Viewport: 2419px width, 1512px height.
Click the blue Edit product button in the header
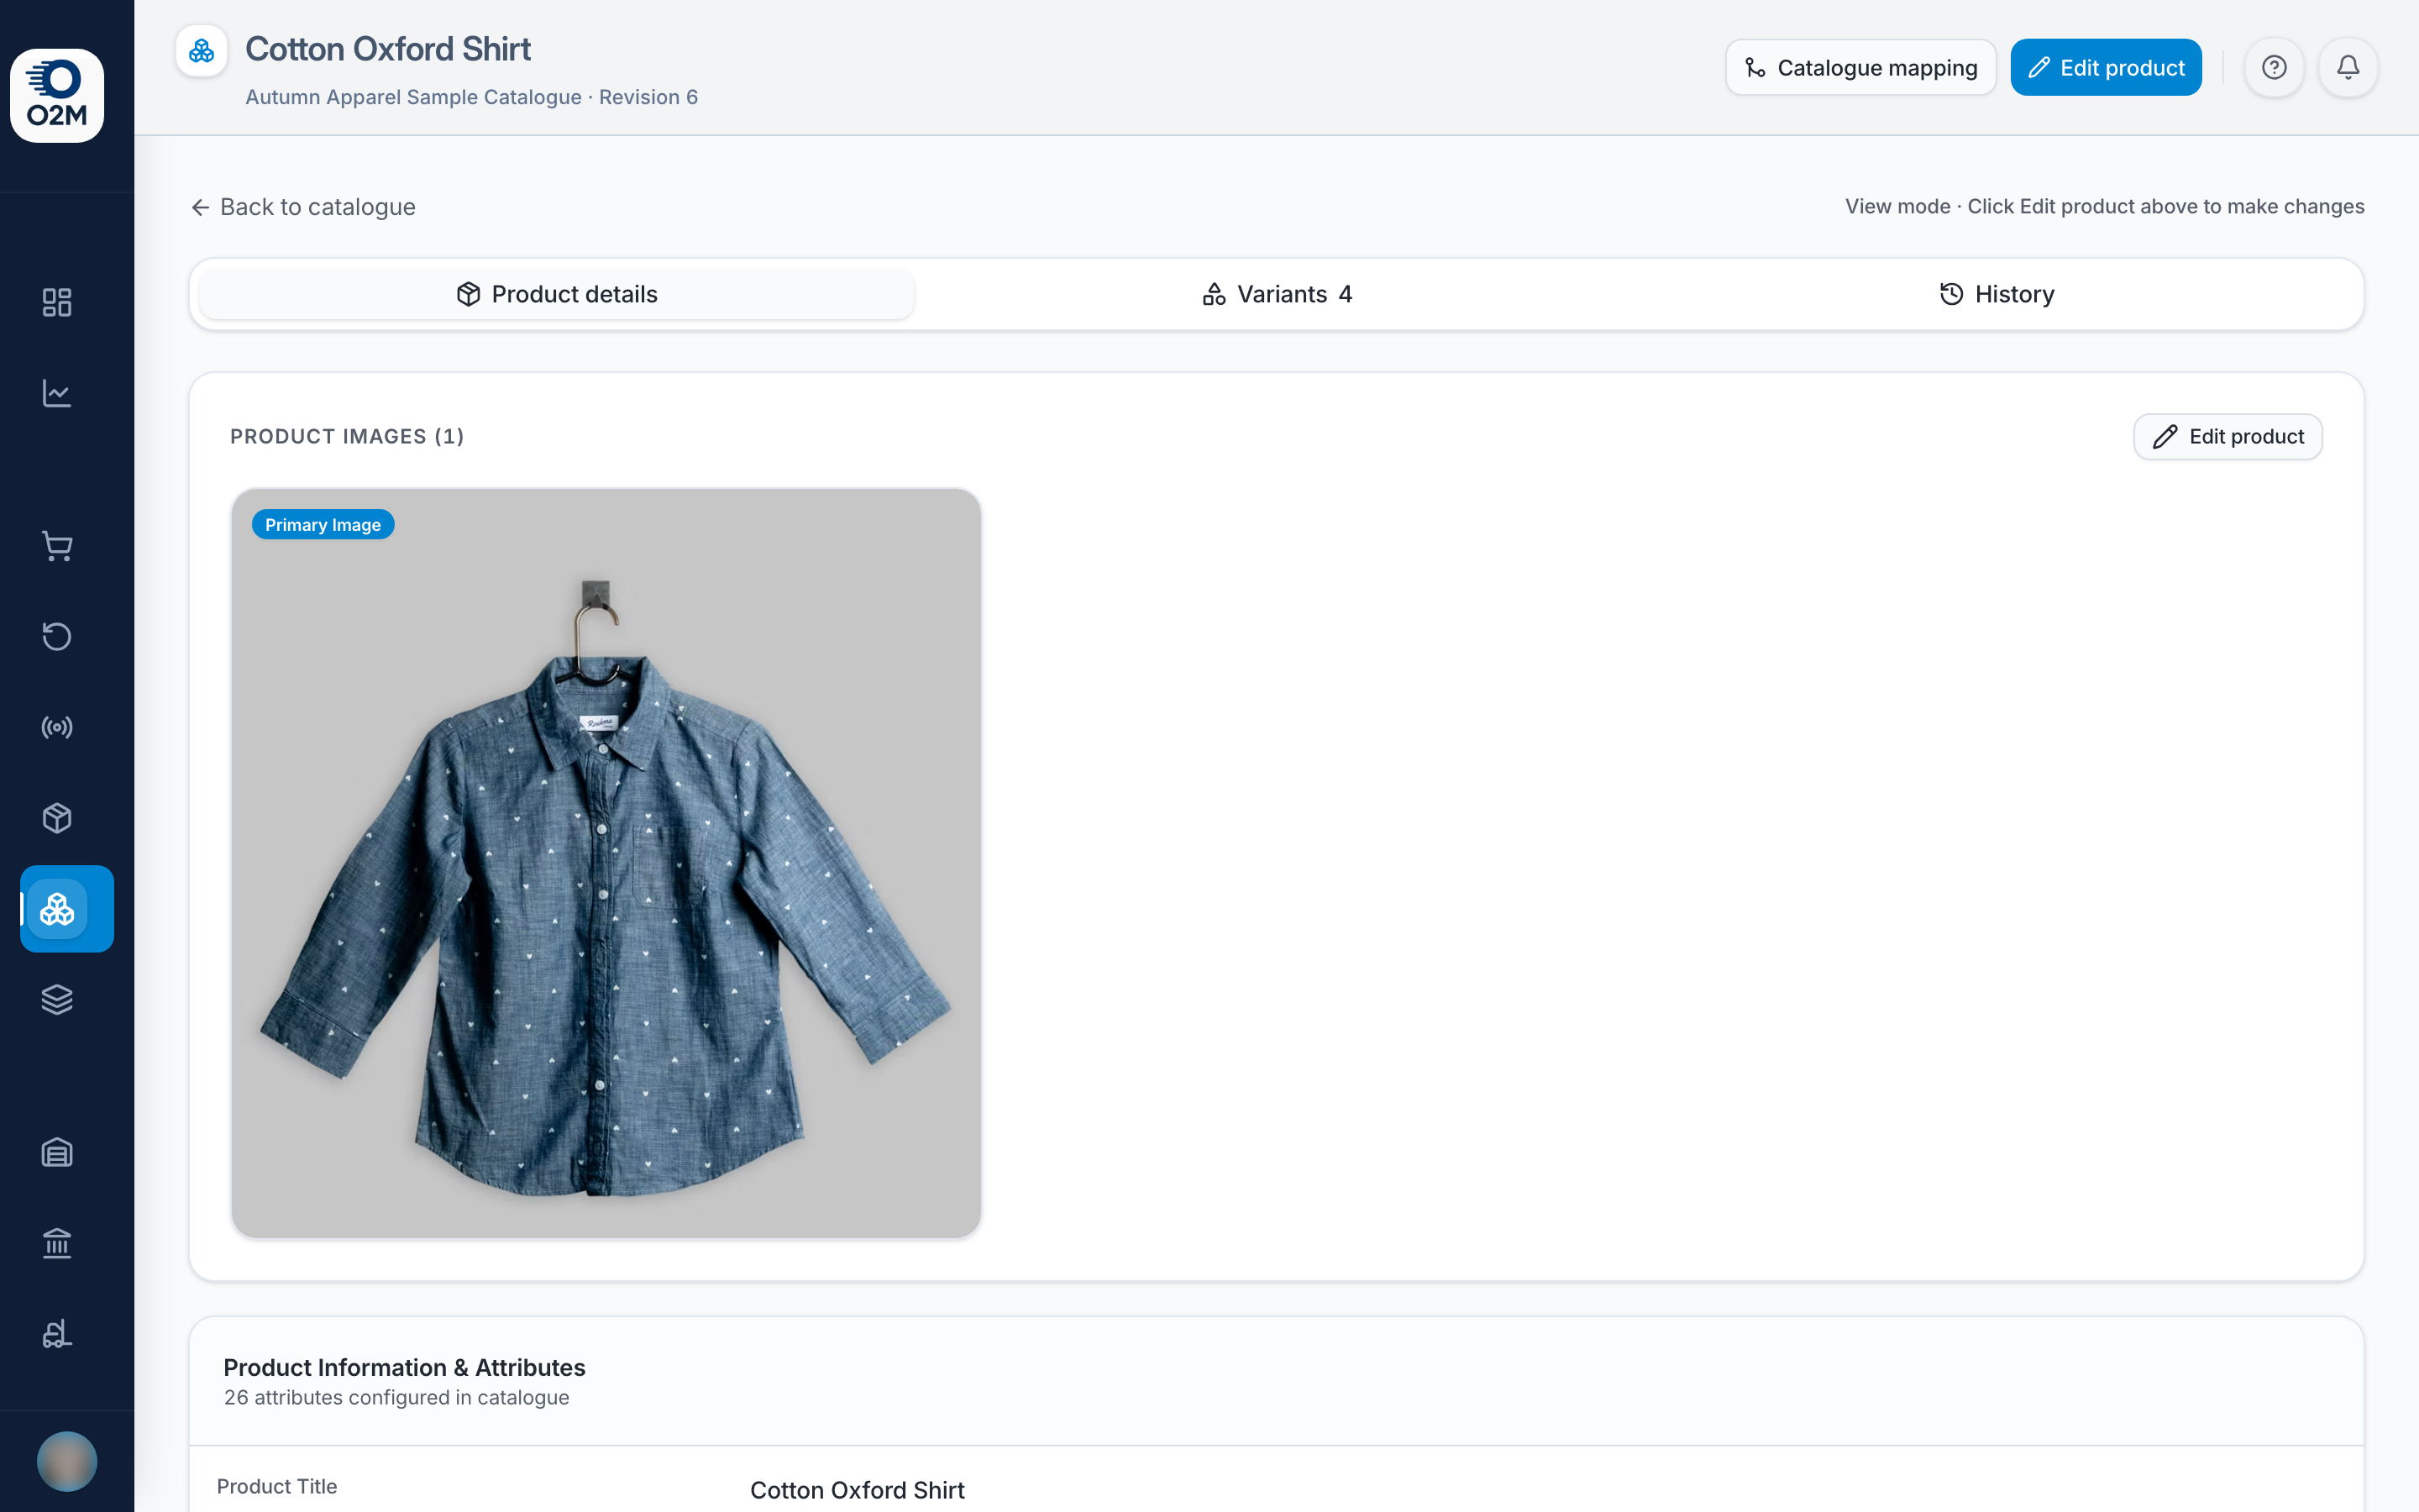point(2107,67)
